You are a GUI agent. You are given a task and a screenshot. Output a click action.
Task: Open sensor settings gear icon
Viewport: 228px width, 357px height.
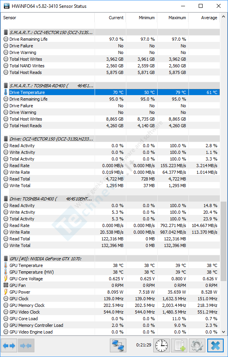pos(197,346)
